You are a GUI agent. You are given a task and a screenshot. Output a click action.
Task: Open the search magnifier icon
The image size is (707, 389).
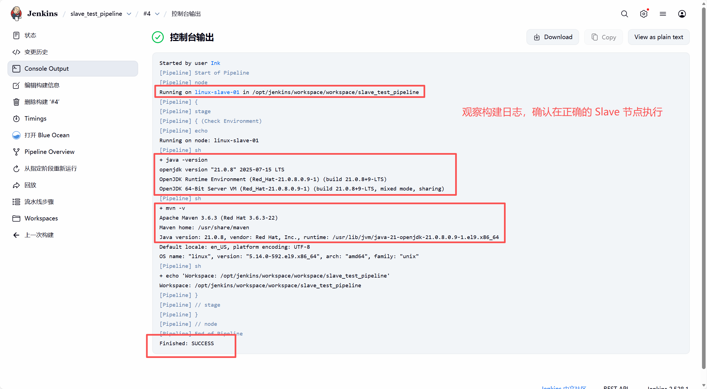(x=624, y=14)
